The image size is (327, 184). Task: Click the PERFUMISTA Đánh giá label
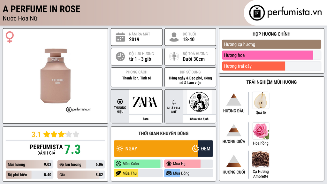(x=46, y=149)
